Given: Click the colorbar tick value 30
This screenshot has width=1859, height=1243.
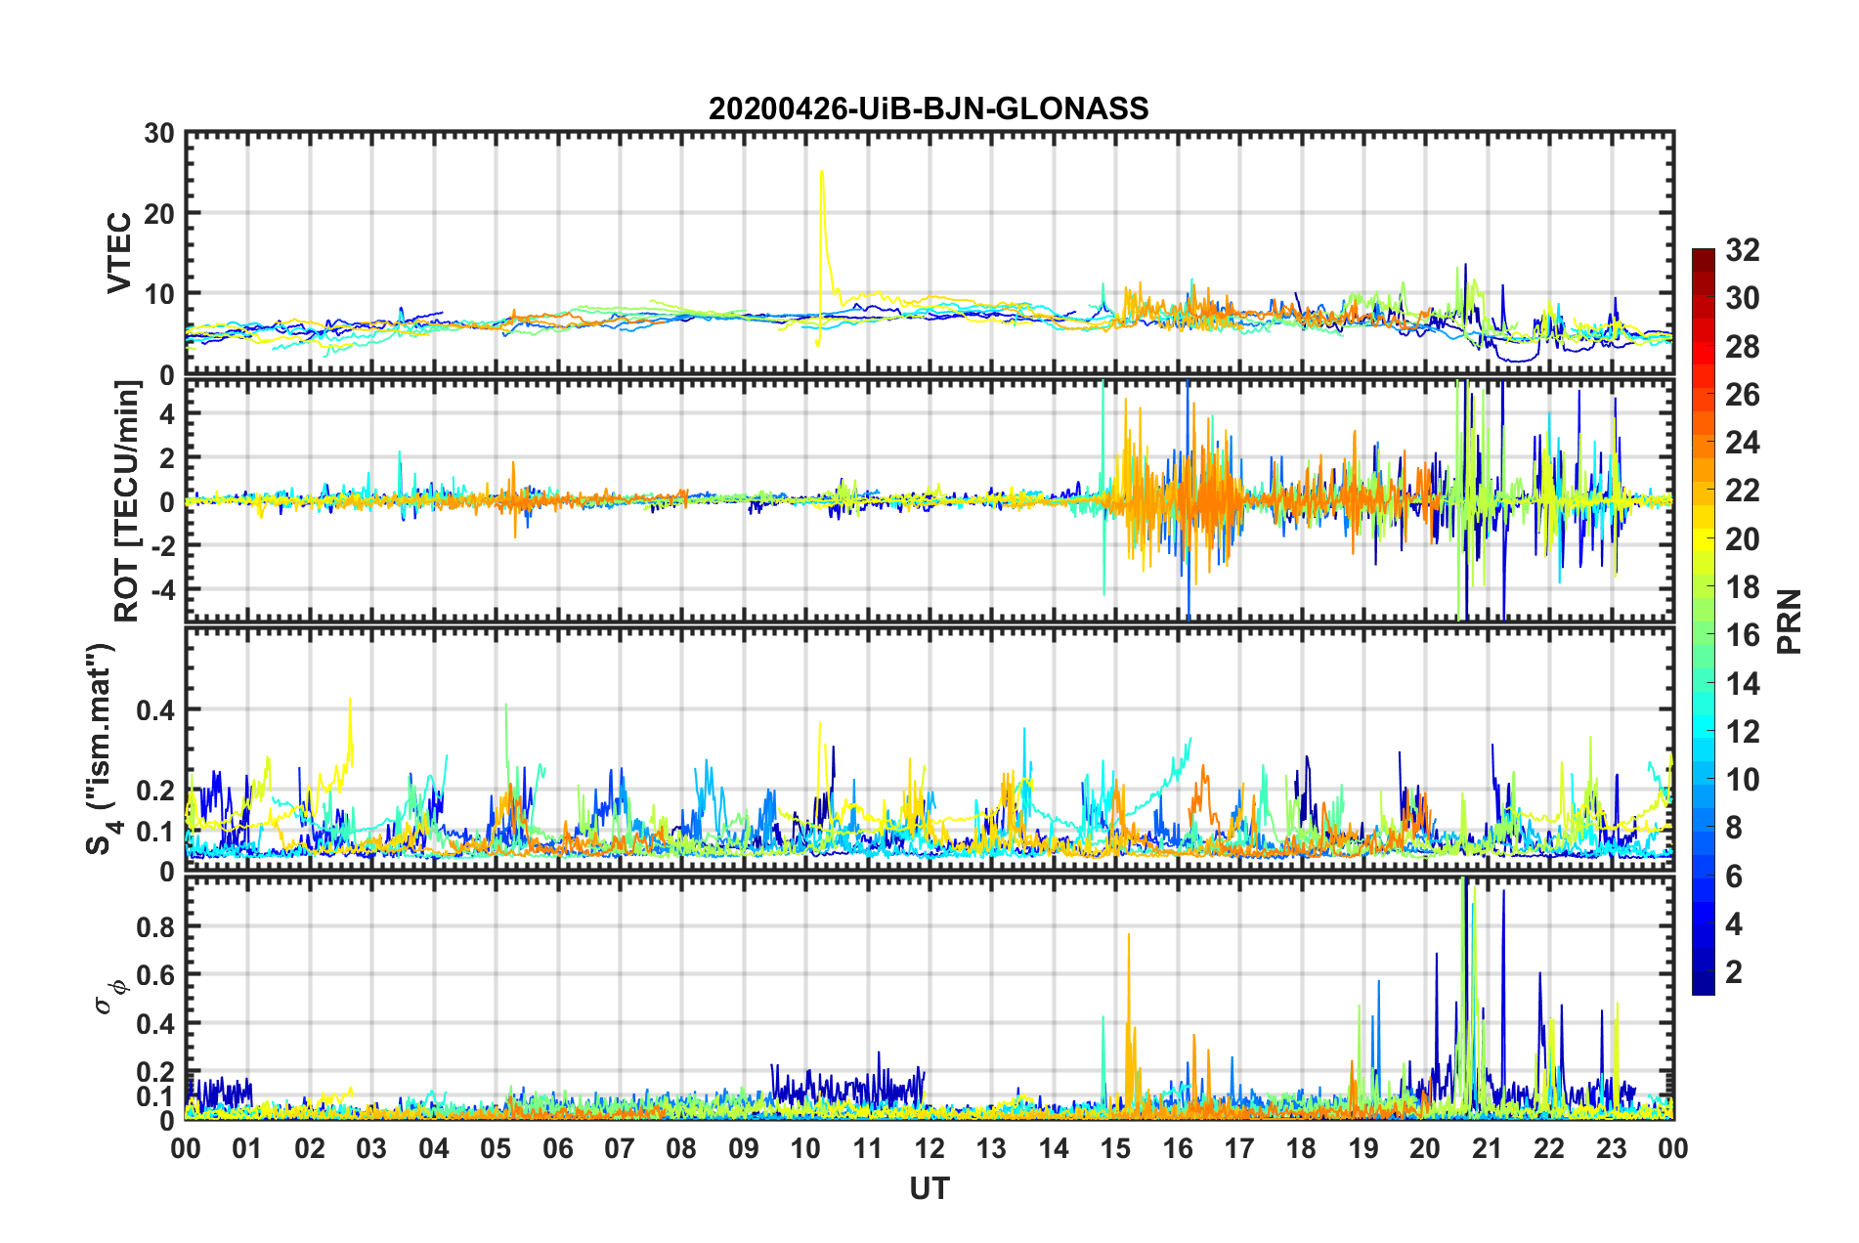Looking at the screenshot, I should [1742, 298].
